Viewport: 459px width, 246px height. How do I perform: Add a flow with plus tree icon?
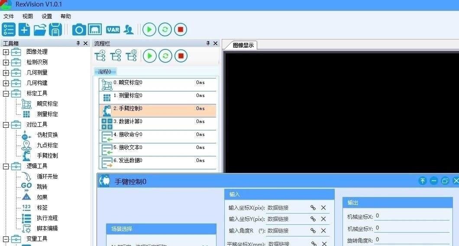point(100,55)
